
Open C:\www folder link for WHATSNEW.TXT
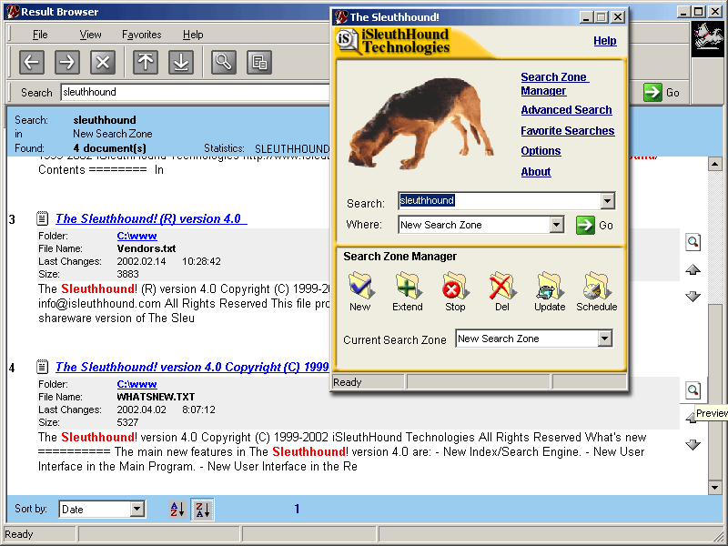(136, 384)
